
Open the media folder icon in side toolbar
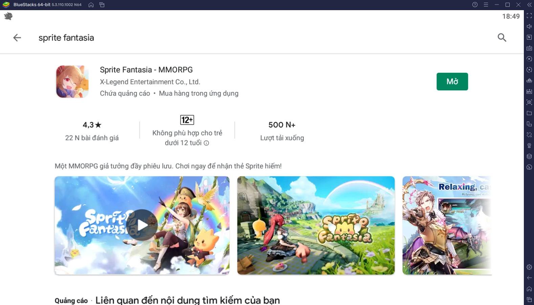[529, 113]
